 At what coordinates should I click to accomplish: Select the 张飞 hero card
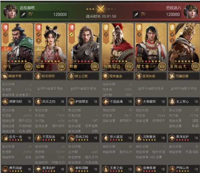[x=17, y=47]
